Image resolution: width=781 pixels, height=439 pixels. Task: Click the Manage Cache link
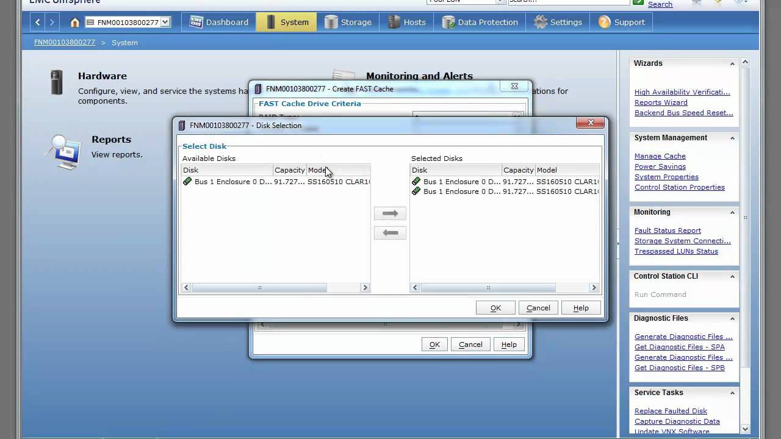[660, 156]
